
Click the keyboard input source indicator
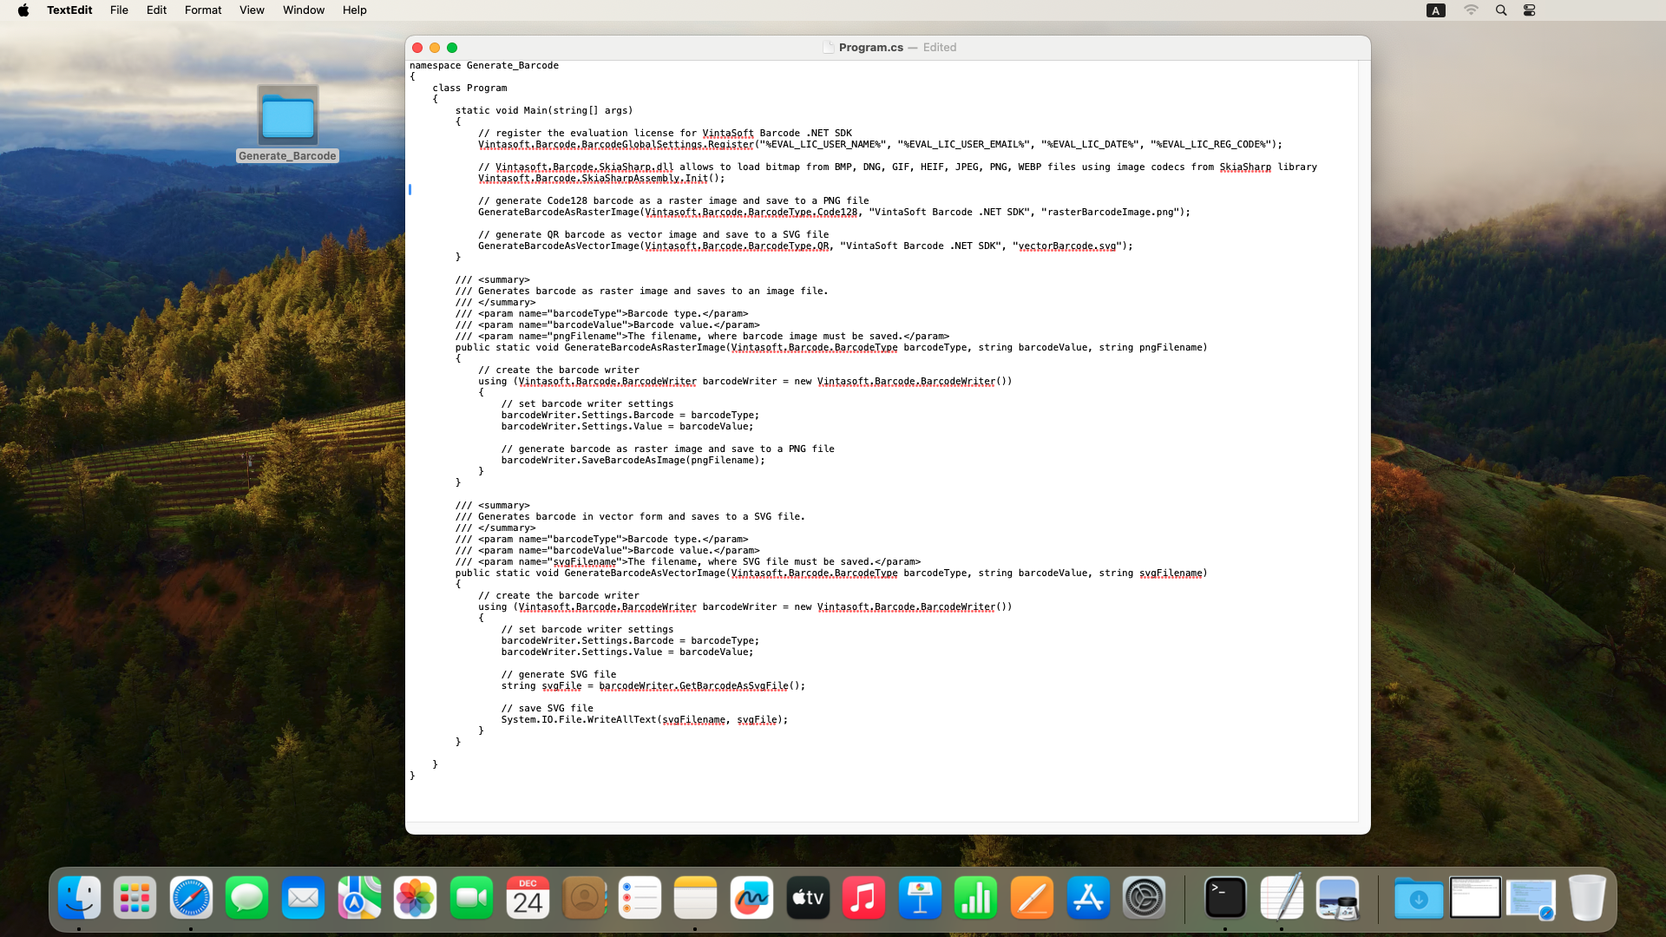(x=1436, y=10)
